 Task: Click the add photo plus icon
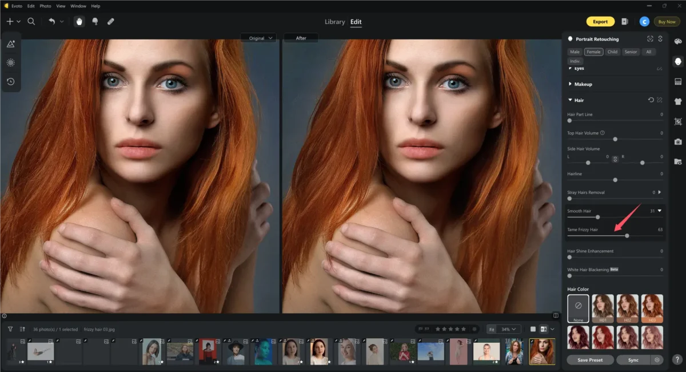coord(10,21)
